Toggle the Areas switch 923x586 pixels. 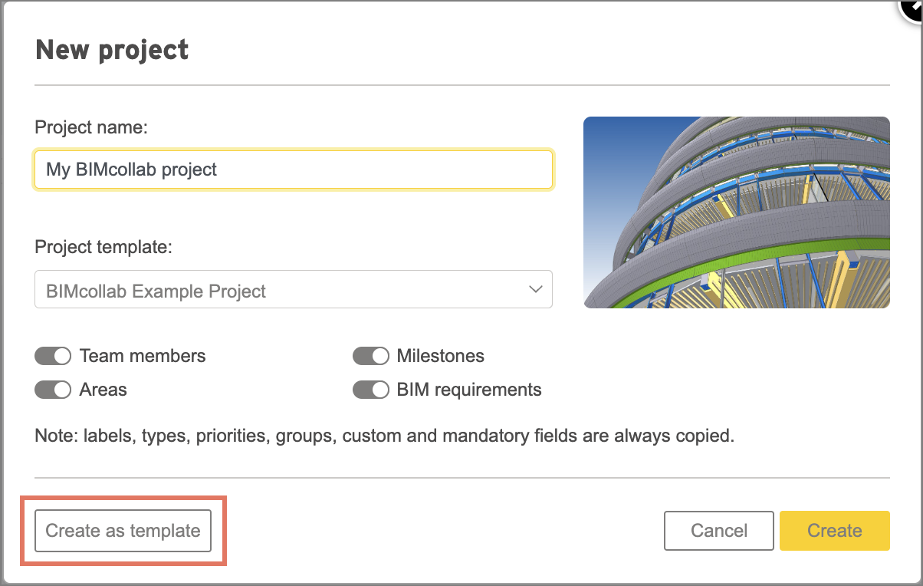53,390
